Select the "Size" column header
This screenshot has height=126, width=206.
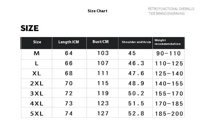point(37,42)
